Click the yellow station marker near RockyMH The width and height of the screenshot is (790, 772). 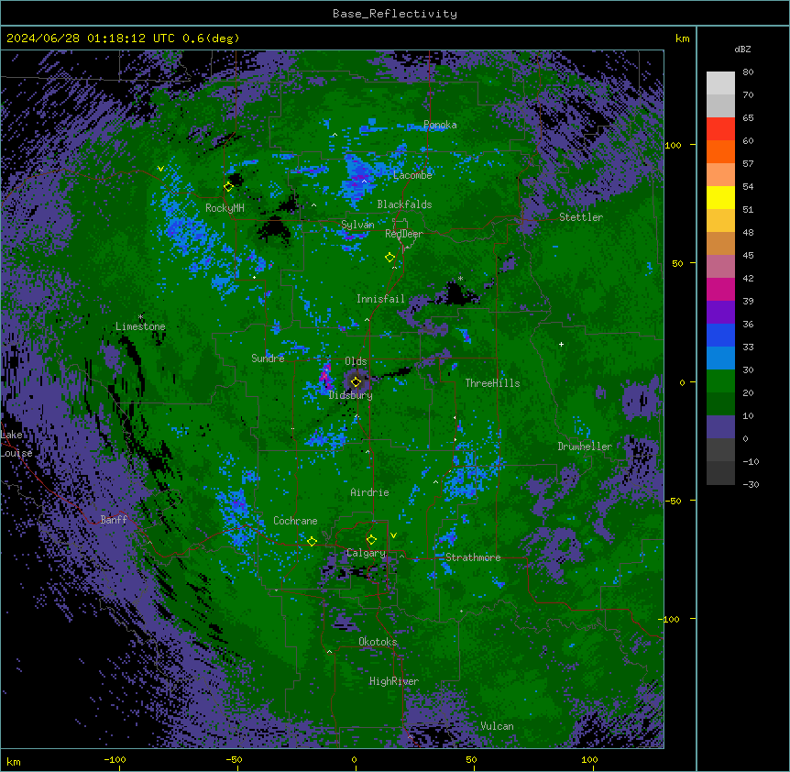(x=229, y=187)
